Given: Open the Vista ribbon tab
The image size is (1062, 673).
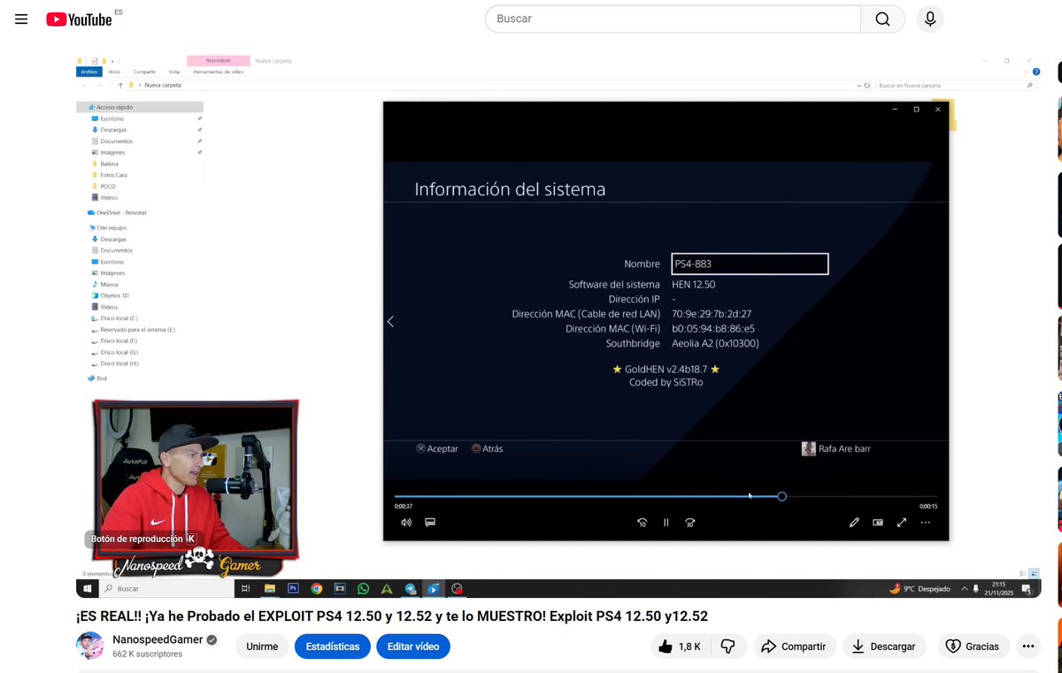Looking at the screenshot, I should pyautogui.click(x=174, y=72).
